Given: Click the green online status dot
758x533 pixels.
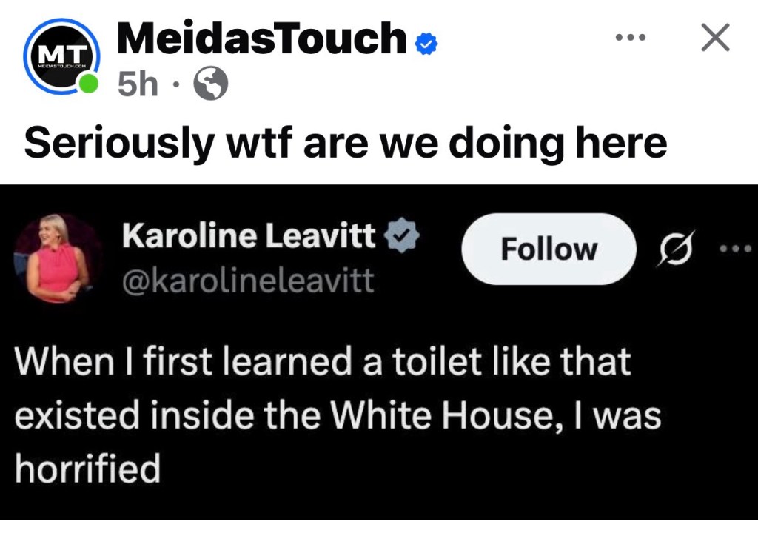Looking at the screenshot, I should 89,83.
